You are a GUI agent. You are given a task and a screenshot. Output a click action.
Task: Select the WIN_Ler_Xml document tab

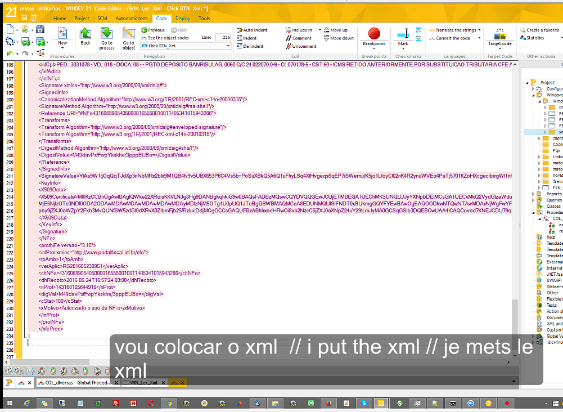click(145, 382)
